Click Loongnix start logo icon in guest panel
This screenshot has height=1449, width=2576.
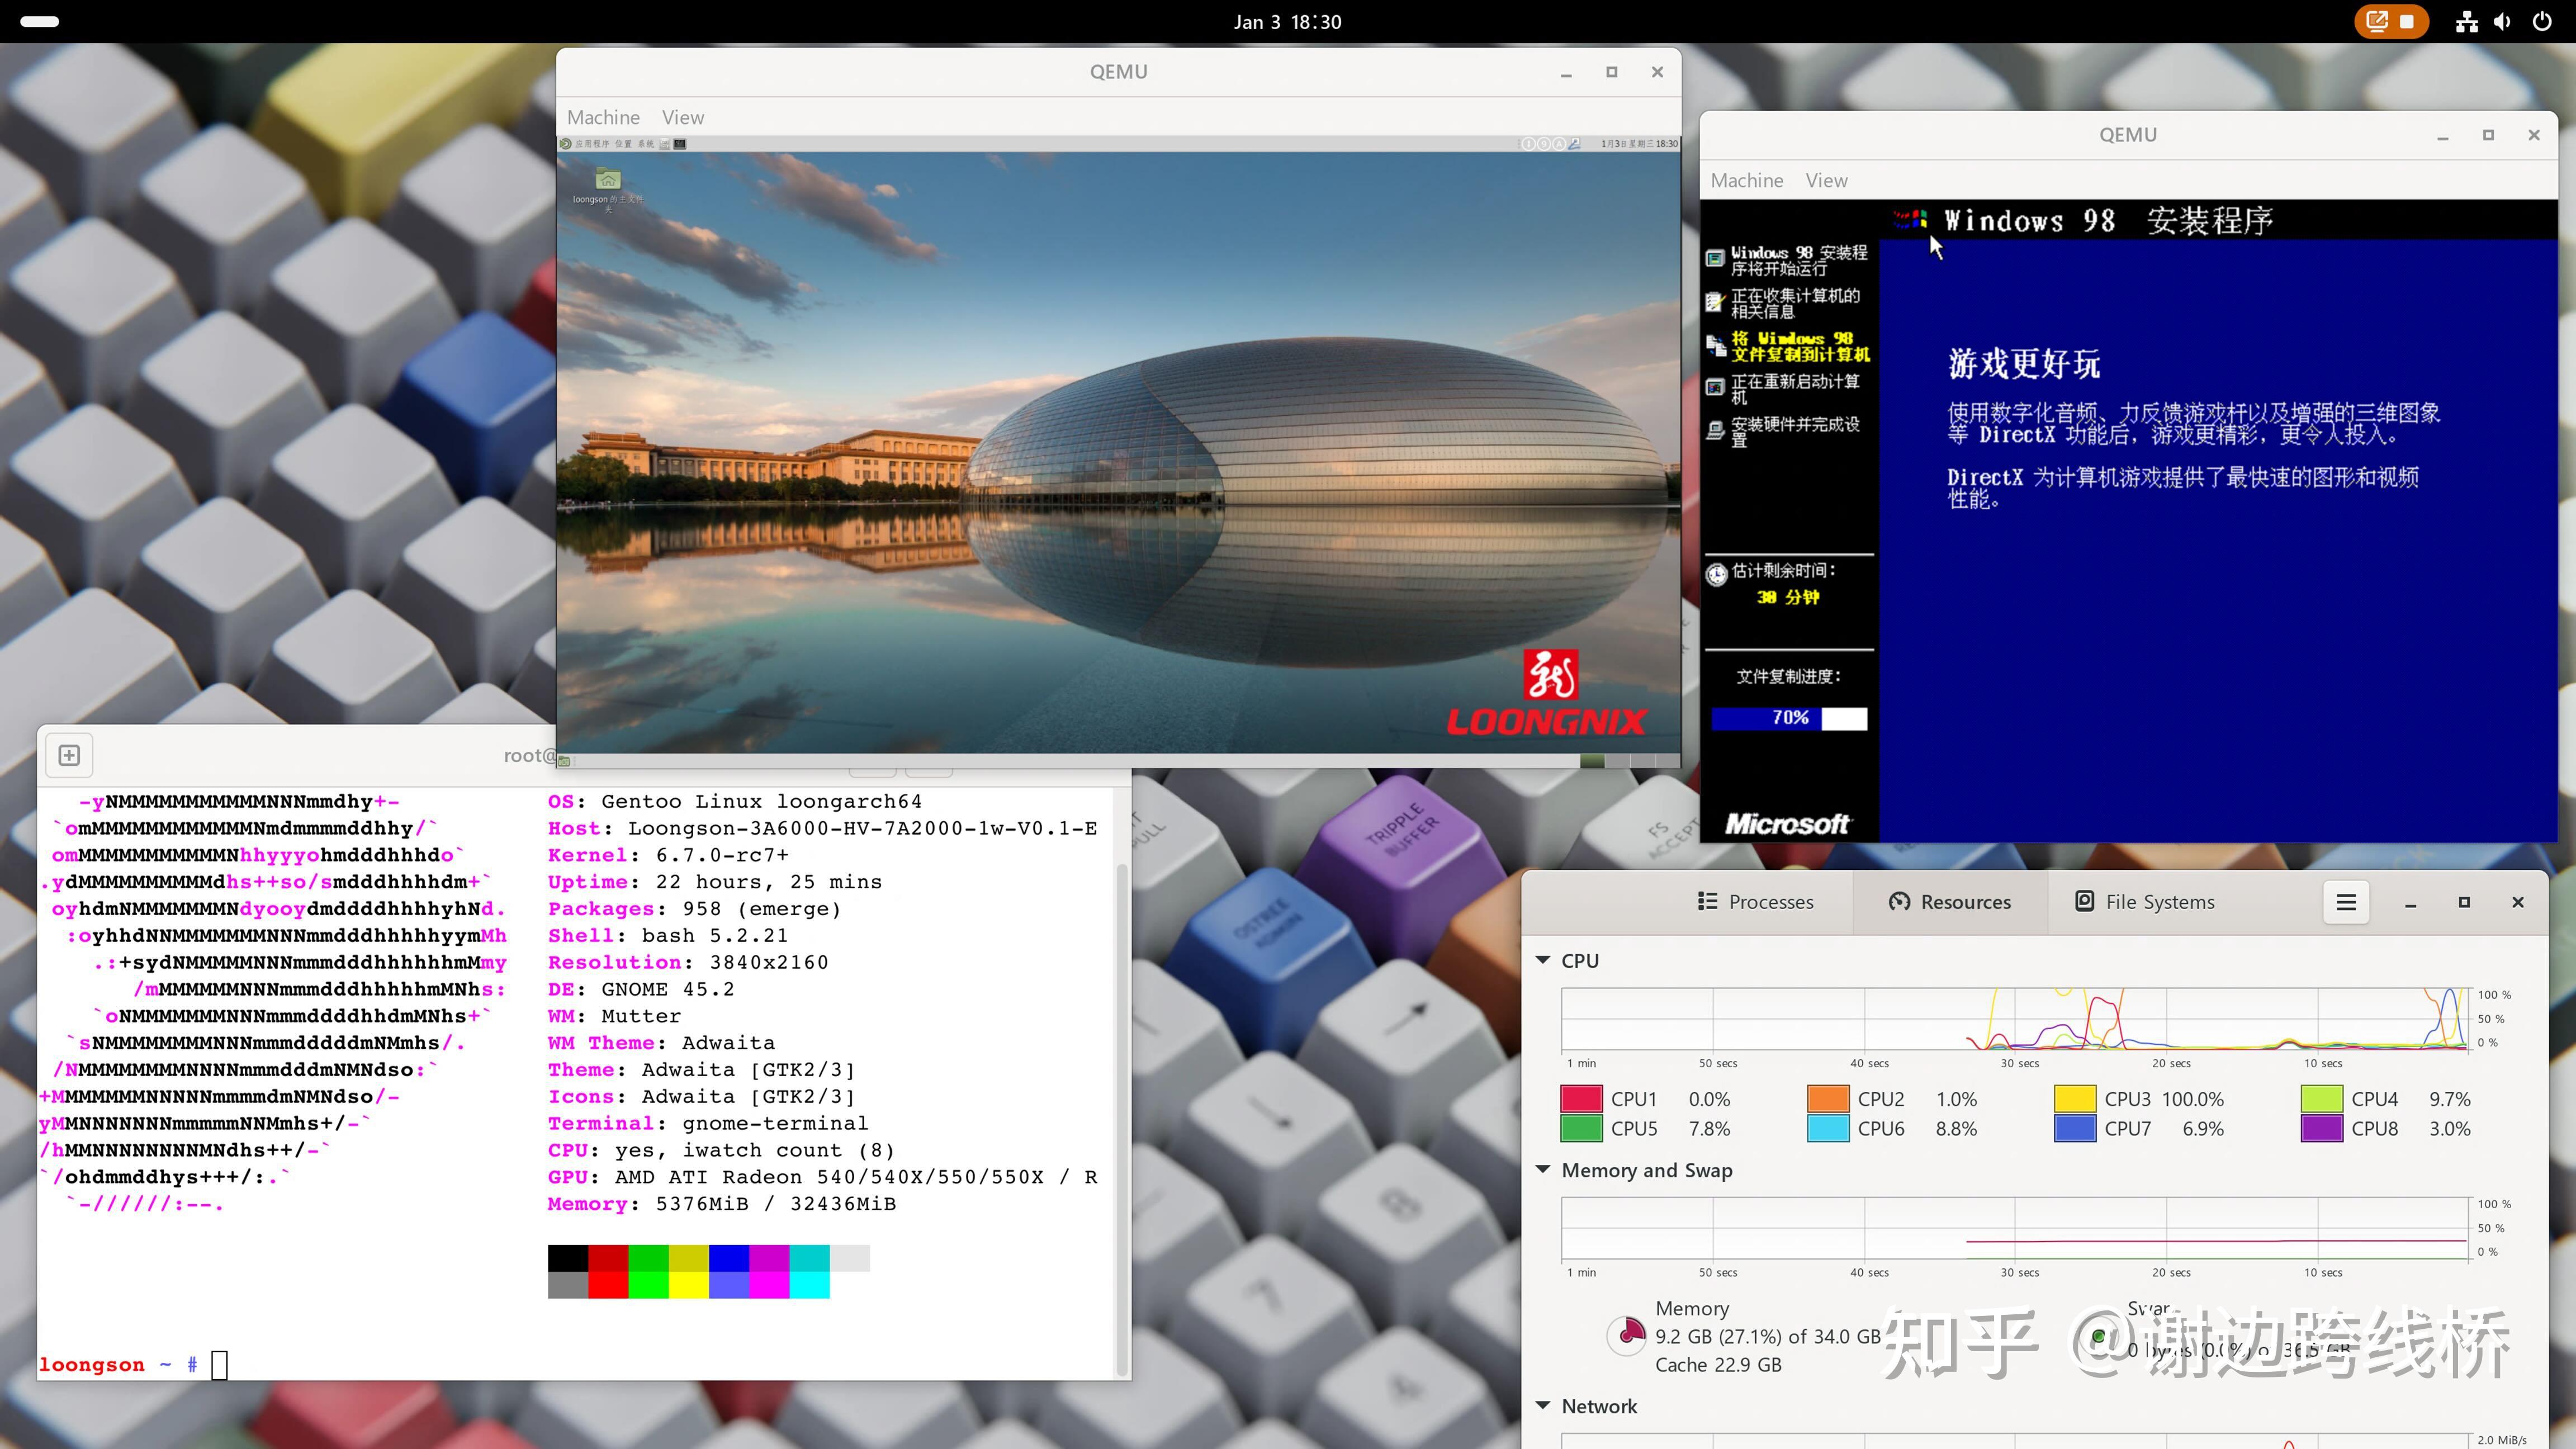566,144
